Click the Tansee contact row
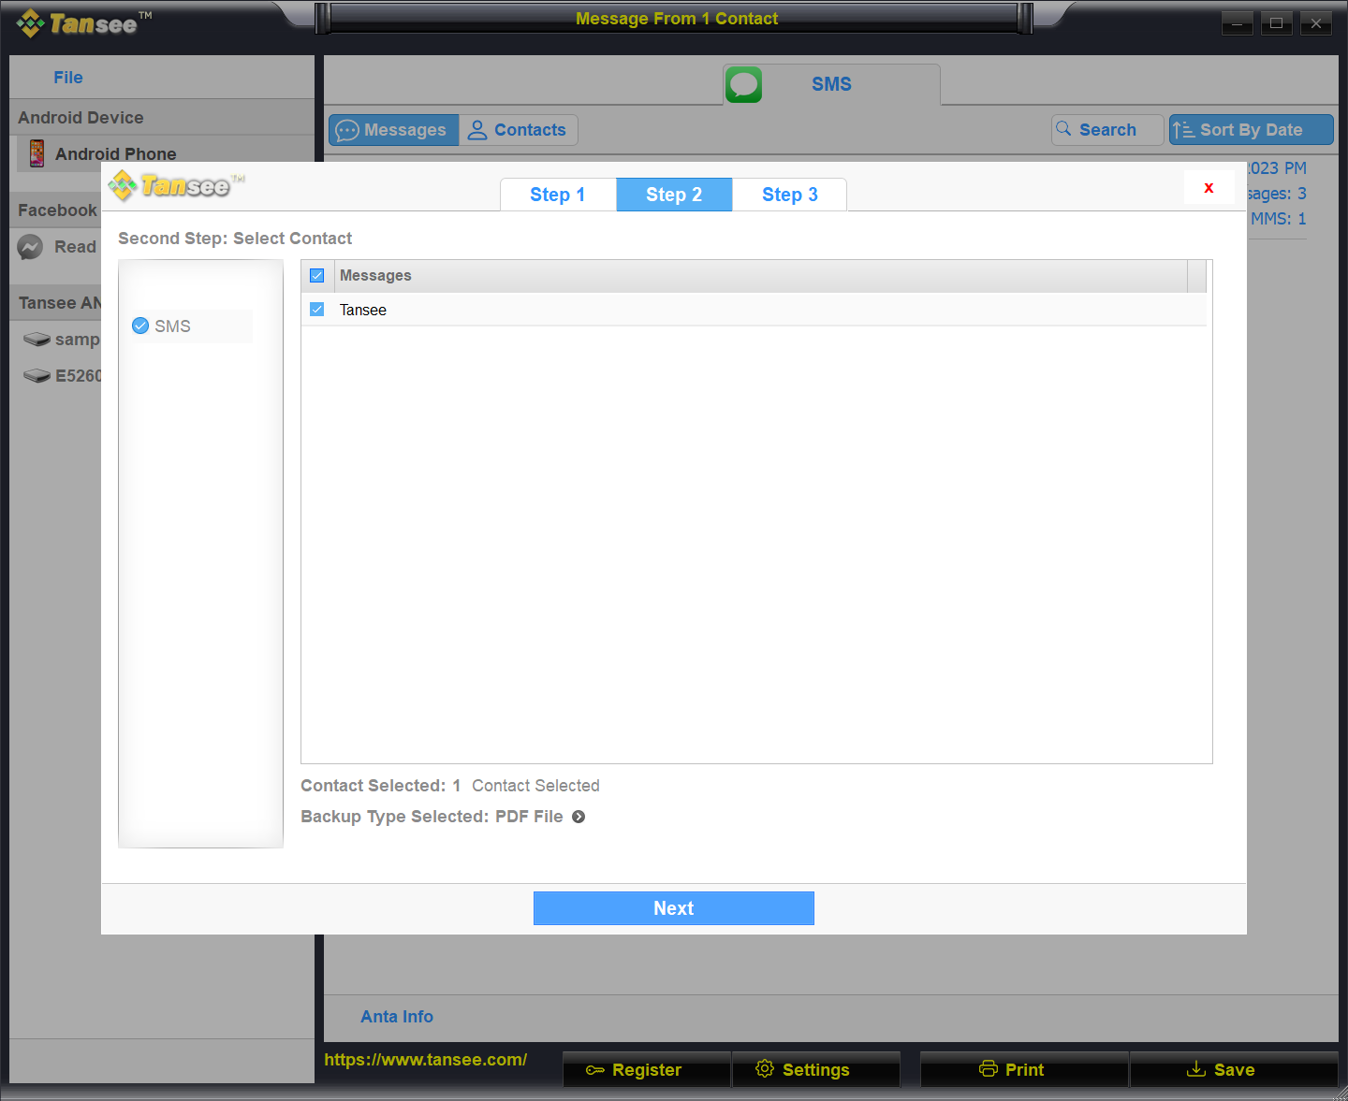Image resolution: width=1348 pixels, height=1101 pixels. [x=754, y=310]
